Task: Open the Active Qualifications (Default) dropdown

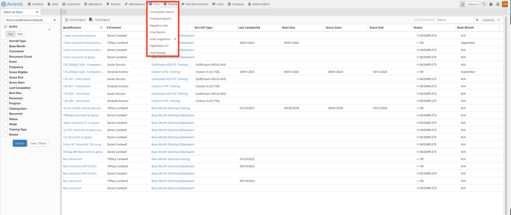Action: tap(31, 20)
